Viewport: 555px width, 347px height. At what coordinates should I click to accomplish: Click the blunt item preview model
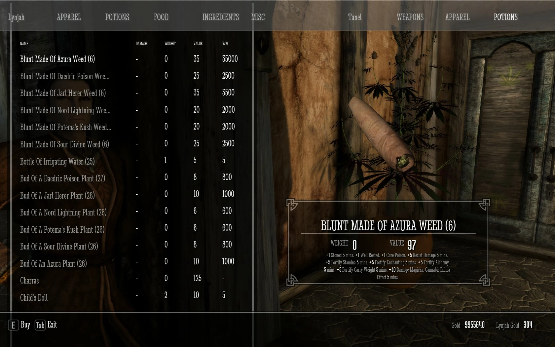click(381, 134)
